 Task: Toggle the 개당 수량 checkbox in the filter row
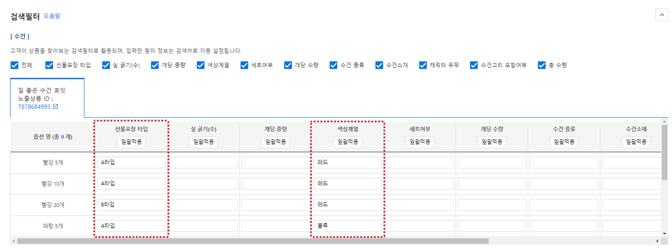tap(288, 65)
